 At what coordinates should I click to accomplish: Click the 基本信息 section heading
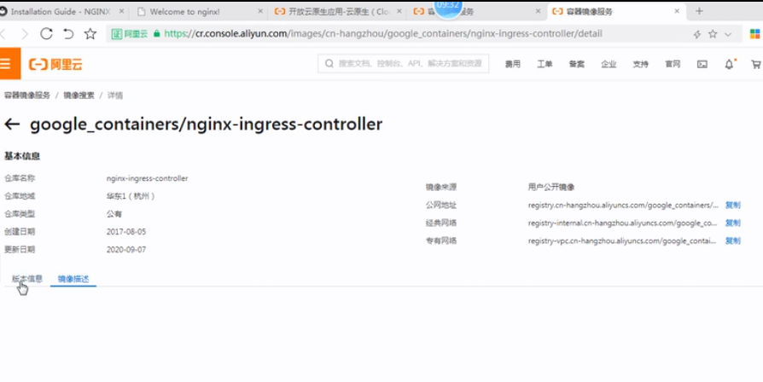[x=22, y=156]
